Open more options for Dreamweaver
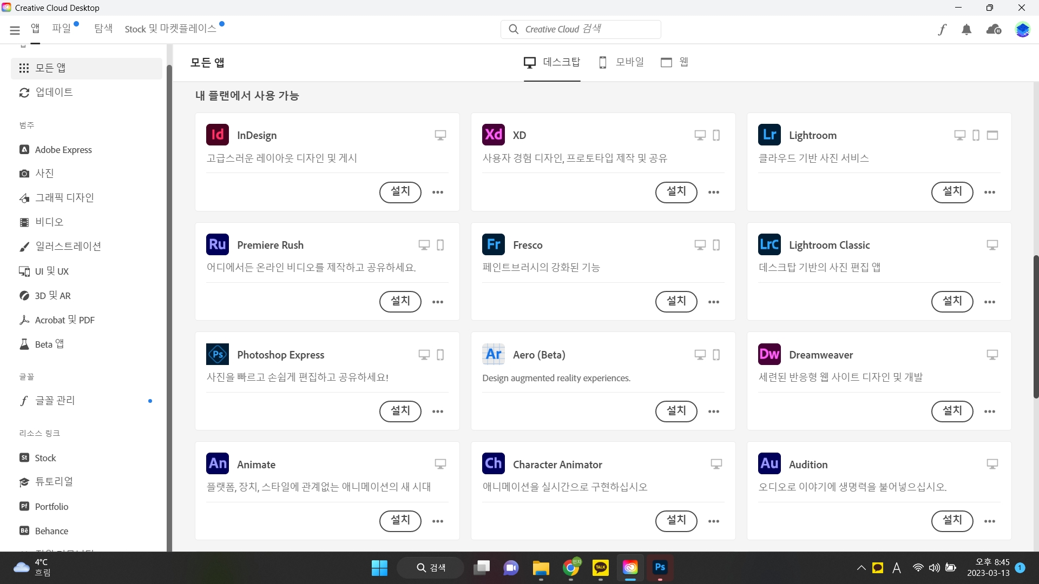Image resolution: width=1039 pixels, height=584 pixels. pyautogui.click(x=990, y=412)
